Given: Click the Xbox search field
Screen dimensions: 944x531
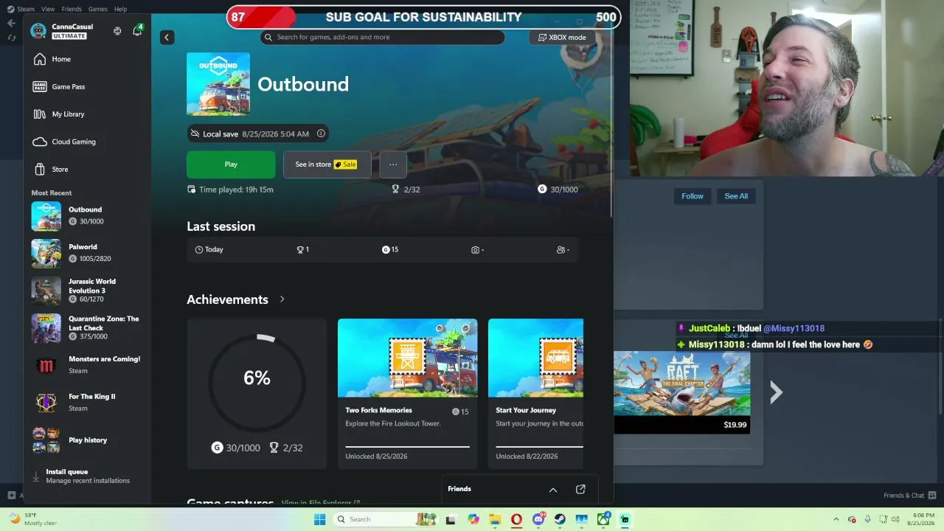Looking at the screenshot, I should click(383, 37).
